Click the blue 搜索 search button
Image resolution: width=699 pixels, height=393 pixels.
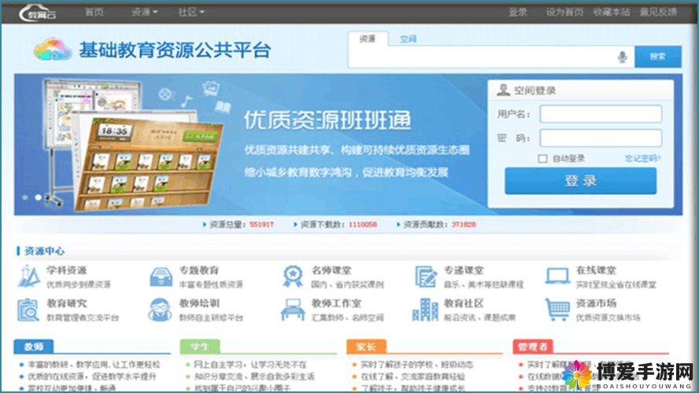point(658,57)
